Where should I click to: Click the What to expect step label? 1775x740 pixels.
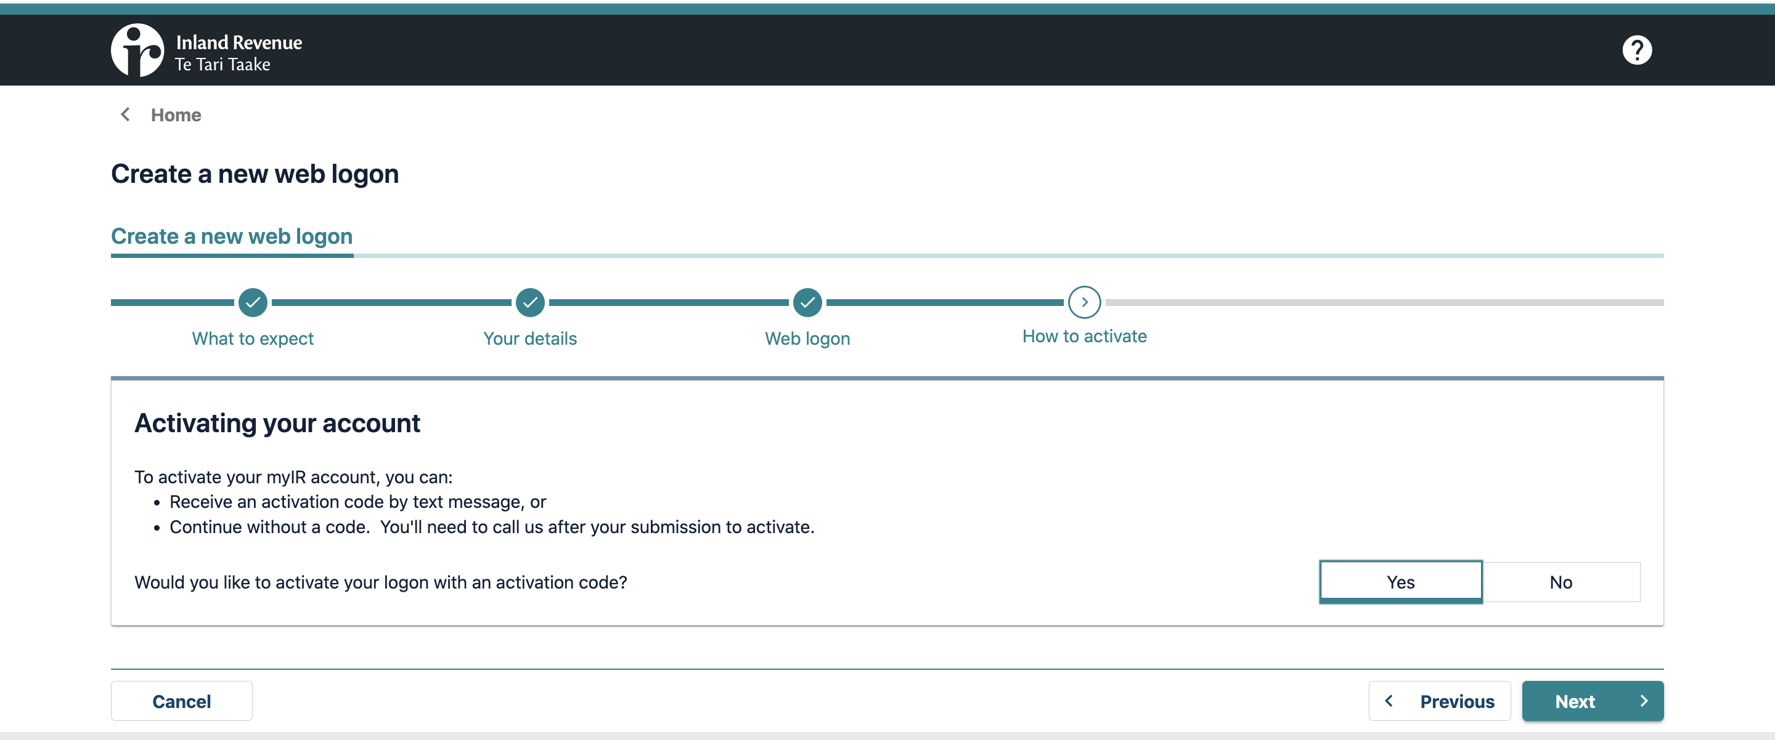click(x=252, y=339)
